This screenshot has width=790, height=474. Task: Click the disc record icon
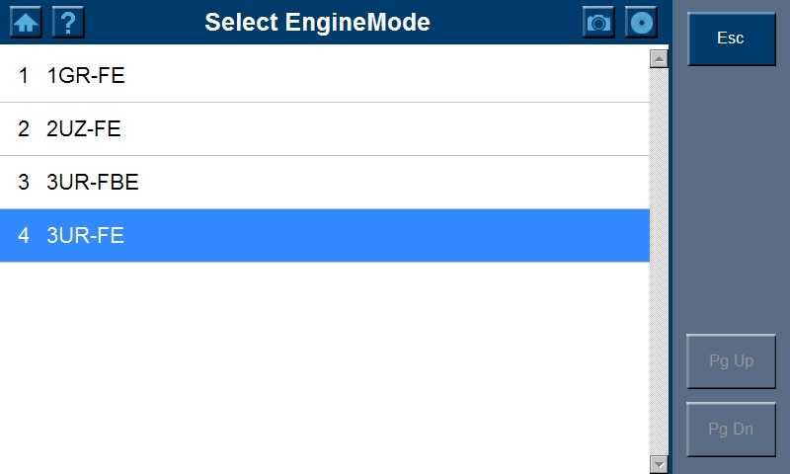pyautogui.click(x=641, y=22)
